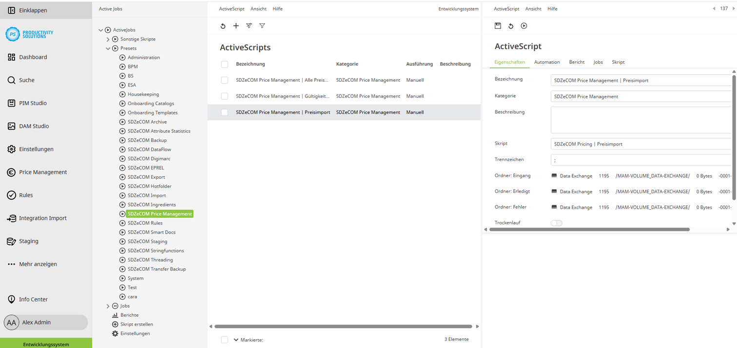Disable the Trockenlauf switch
This screenshot has width=737, height=348.
(557, 223)
